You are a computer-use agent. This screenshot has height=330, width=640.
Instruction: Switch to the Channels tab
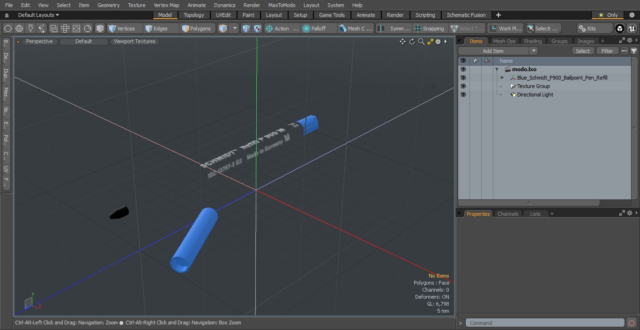point(508,214)
